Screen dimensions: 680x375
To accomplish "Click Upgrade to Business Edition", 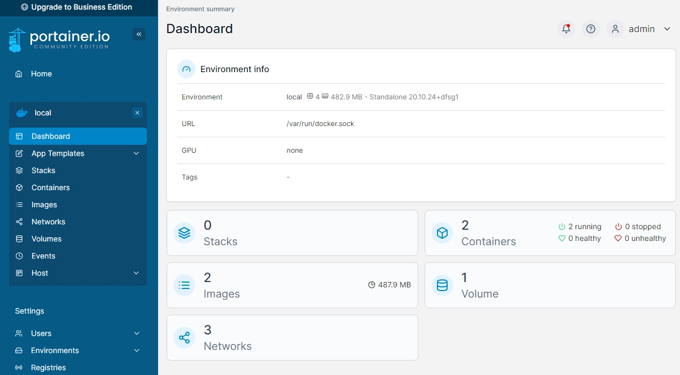I will 76,7.
